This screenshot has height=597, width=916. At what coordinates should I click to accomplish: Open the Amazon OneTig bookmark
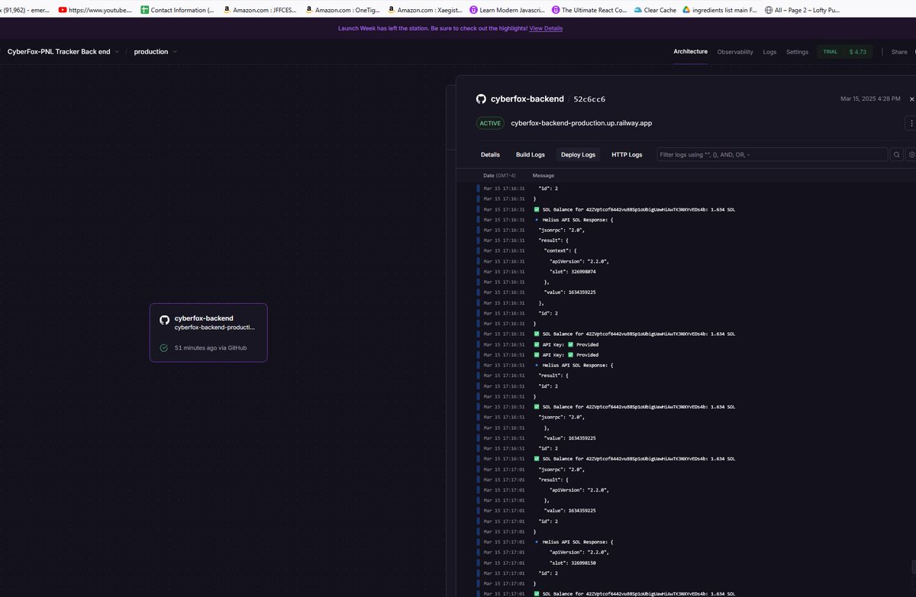click(341, 11)
